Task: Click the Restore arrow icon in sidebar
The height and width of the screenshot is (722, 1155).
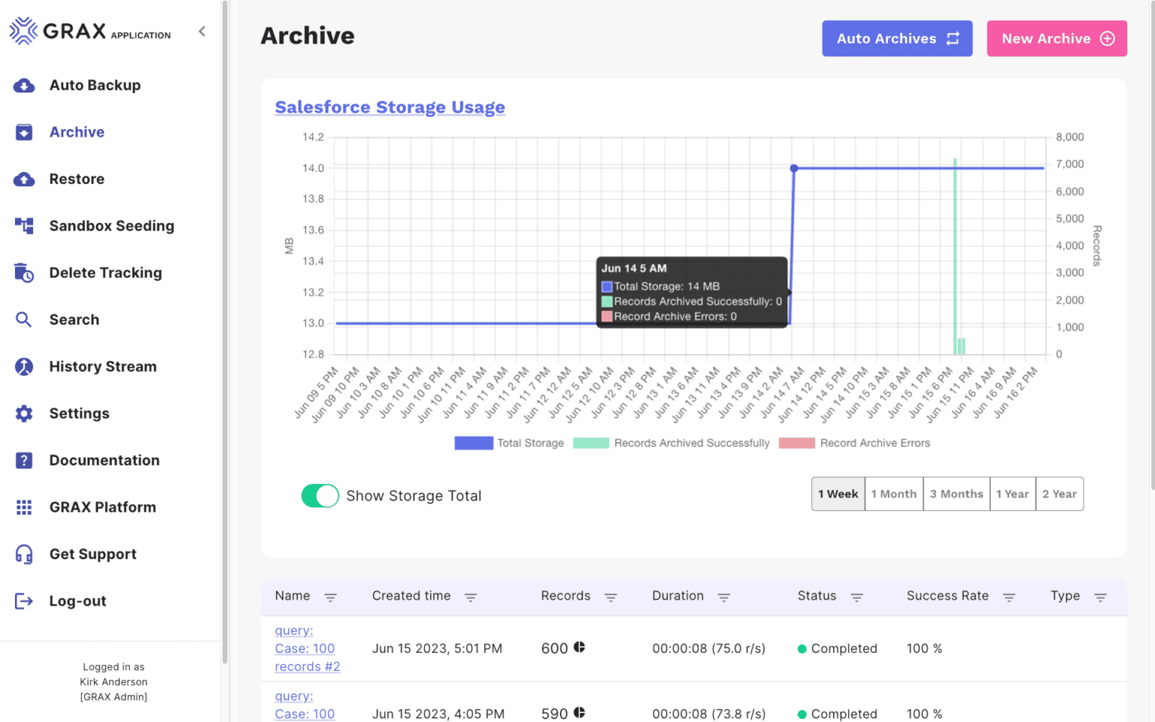Action: [23, 179]
